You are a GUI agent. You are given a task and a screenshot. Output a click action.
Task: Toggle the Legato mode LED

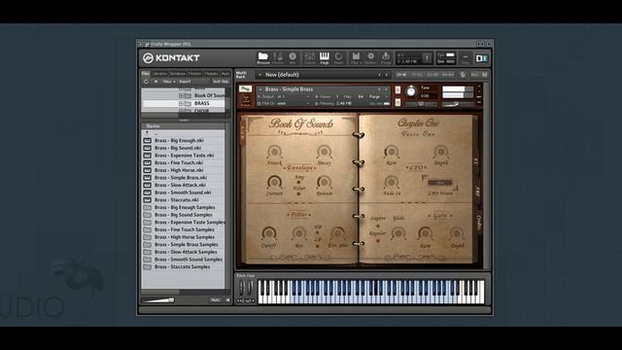click(378, 226)
